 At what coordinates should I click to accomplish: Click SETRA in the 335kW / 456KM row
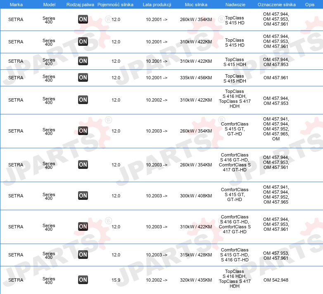coord(16,78)
